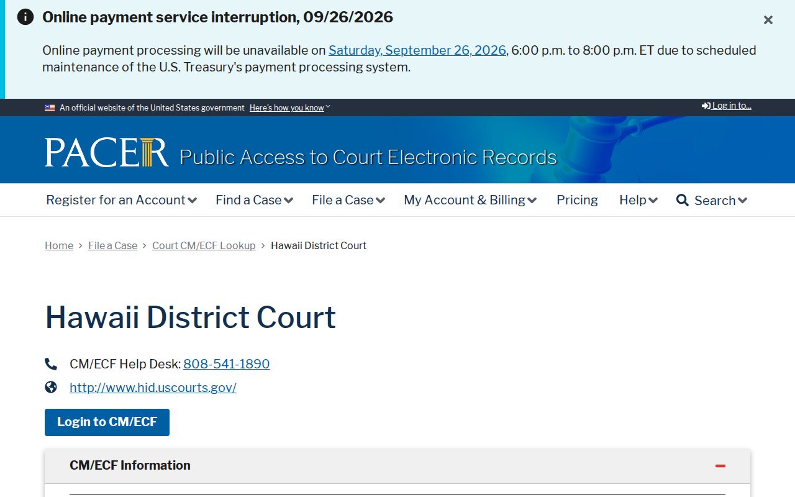The image size is (795, 497).
Task: Open the Search dropdown with magnifier
Action: click(712, 200)
